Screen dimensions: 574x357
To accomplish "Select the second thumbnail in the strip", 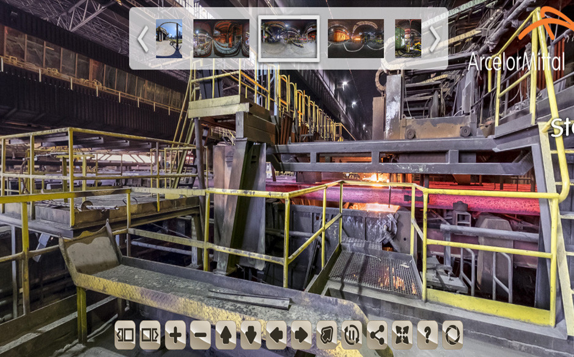I will tap(221, 38).
